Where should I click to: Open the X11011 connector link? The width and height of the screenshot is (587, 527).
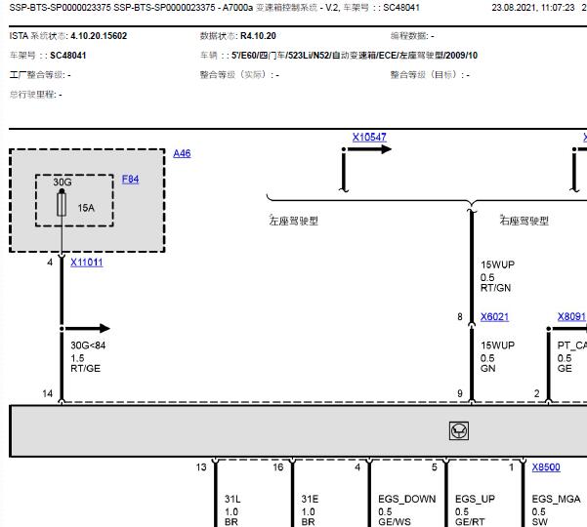click(x=87, y=263)
